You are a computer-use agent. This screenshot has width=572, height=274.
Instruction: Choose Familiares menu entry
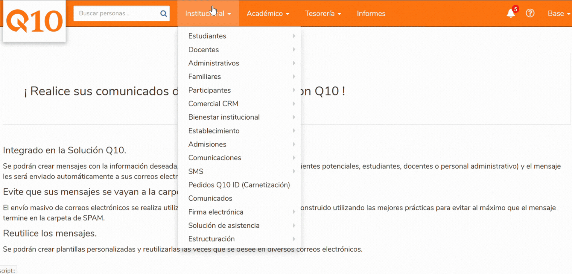tap(239, 77)
